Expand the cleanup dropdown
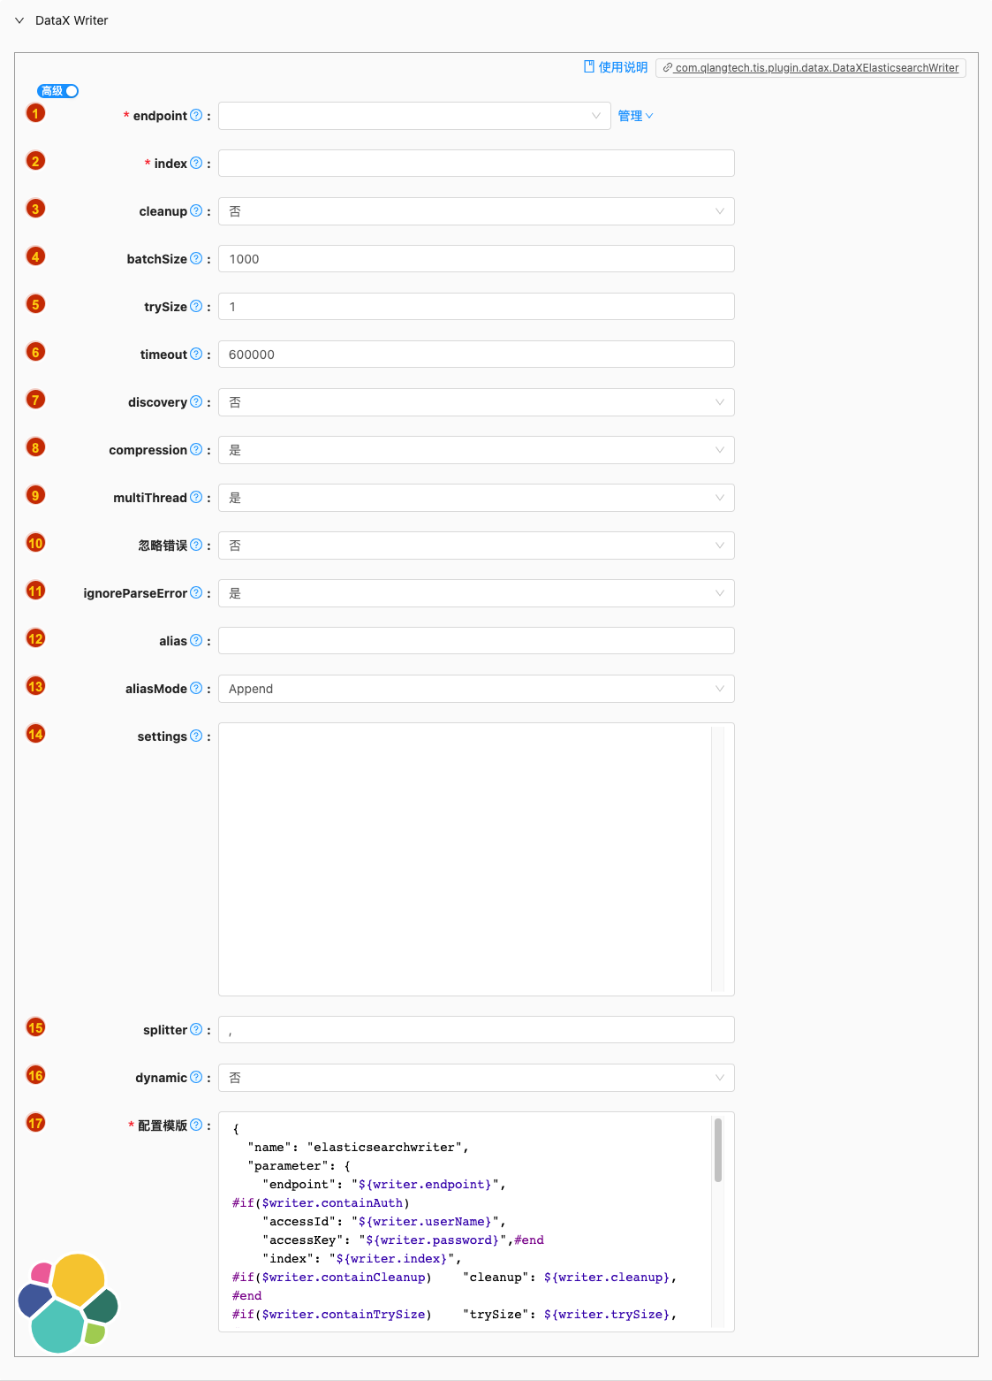 tap(476, 211)
